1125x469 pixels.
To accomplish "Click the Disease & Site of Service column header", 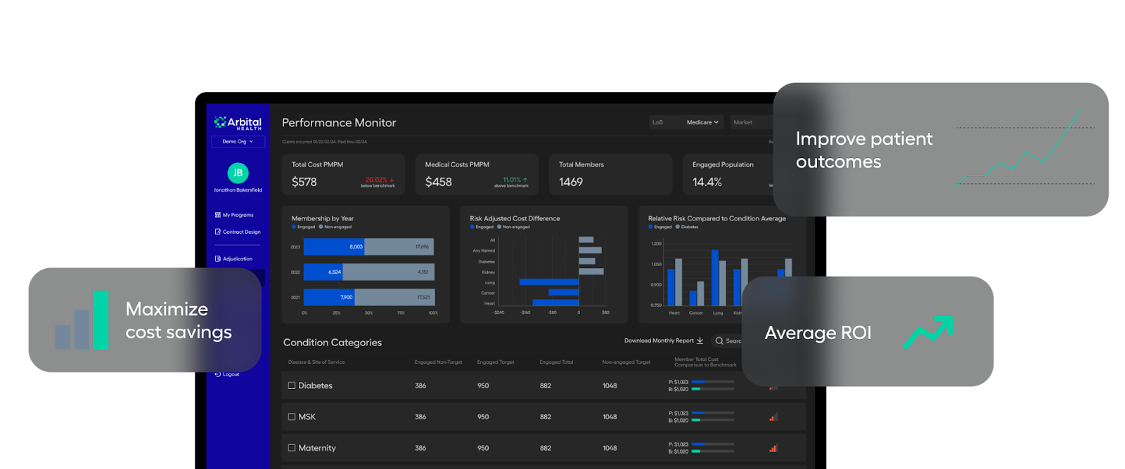I will (x=316, y=362).
